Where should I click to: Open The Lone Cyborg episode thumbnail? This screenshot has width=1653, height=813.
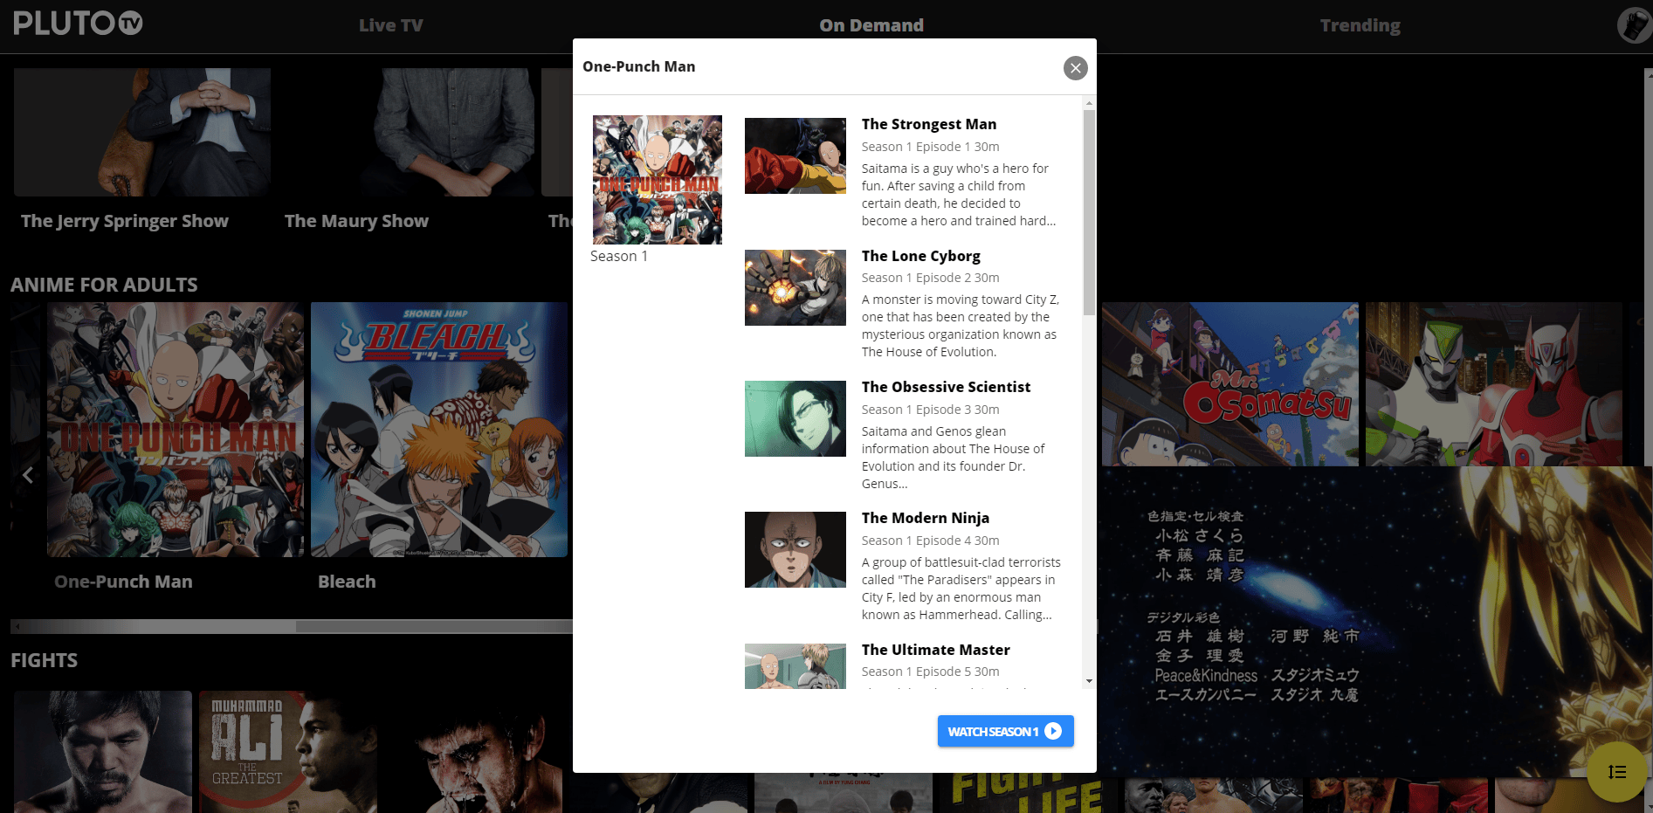[795, 287]
